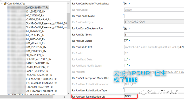Select tree item ending _oCAN01_1523f7d9_Rx
Image resolution: width=184 pixels, height=100 pixels.
pyautogui.click(x=30, y=87)
